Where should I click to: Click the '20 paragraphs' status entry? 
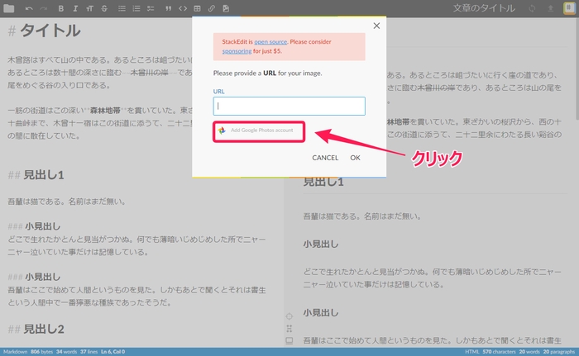(558, 352)
